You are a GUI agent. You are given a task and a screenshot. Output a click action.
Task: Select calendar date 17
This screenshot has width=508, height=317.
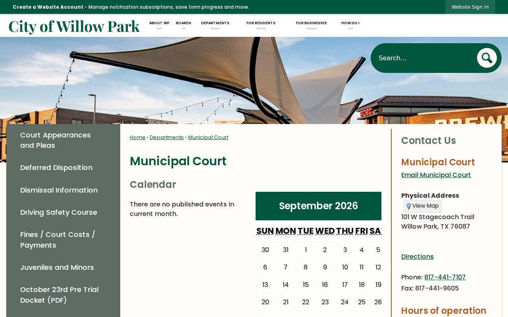345,285
